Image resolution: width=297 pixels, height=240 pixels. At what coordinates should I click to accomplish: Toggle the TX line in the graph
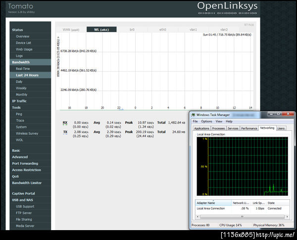coord(65,132)
